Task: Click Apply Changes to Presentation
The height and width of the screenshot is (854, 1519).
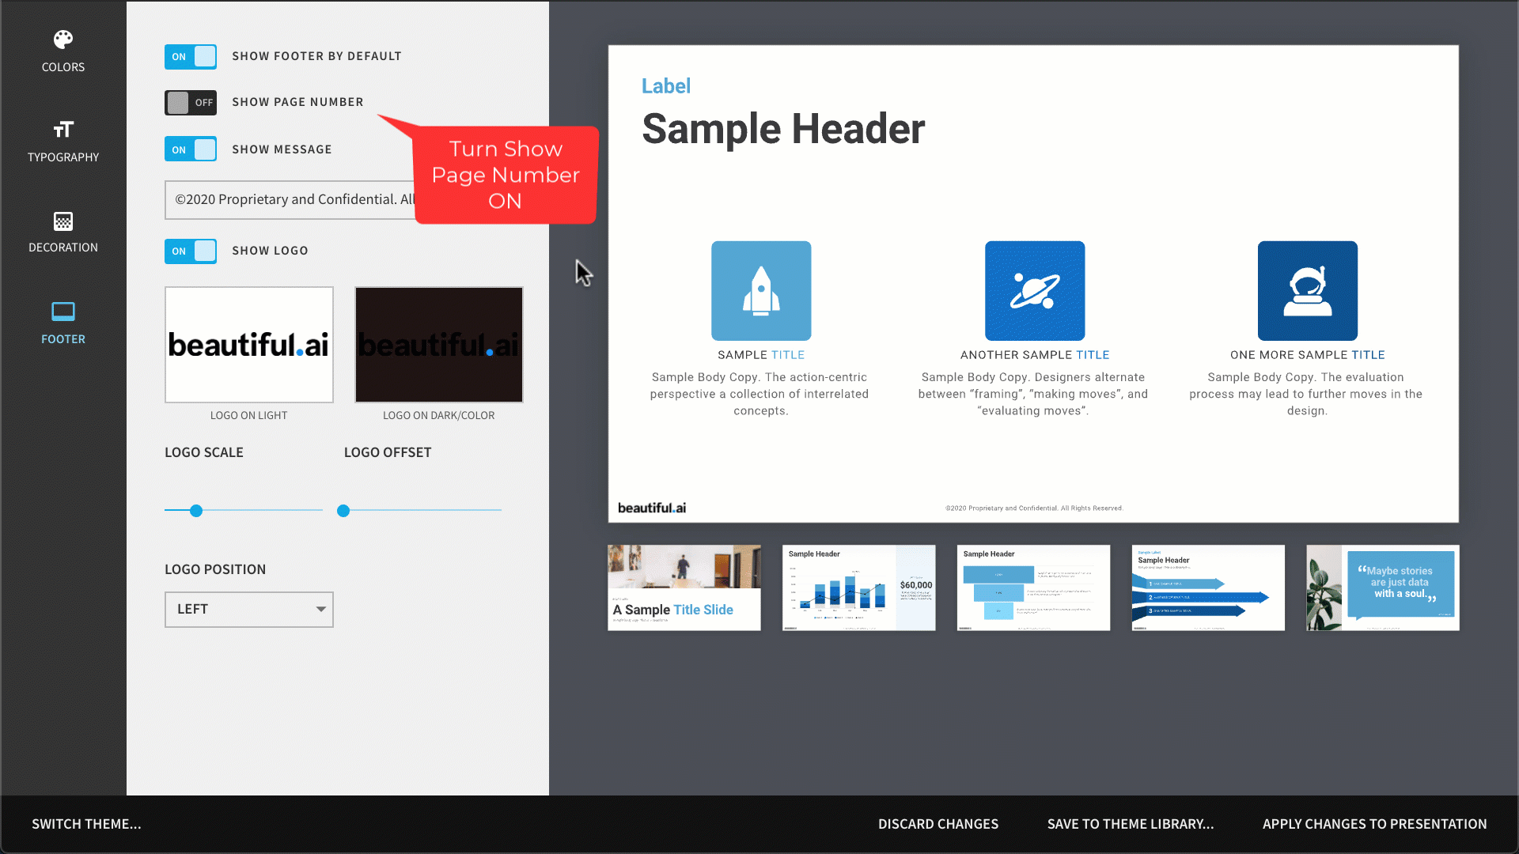Action: tap(1374, 824)
